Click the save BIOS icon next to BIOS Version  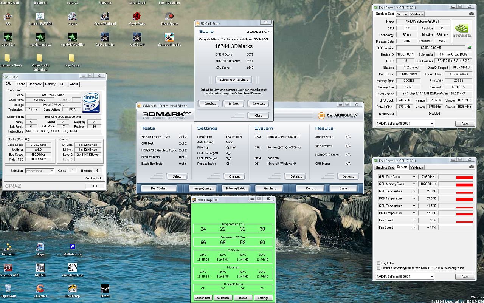pos(469,48)
